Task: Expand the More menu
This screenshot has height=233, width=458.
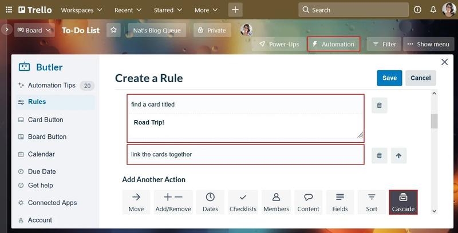Action: pos(206,10)
